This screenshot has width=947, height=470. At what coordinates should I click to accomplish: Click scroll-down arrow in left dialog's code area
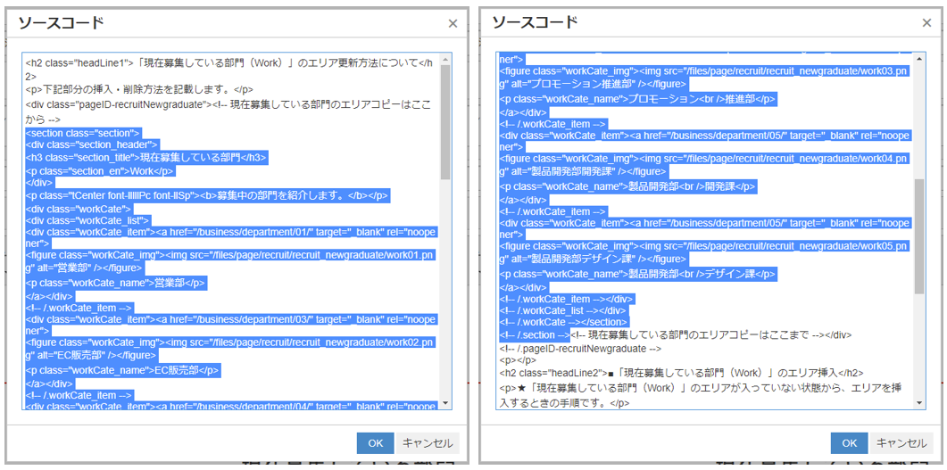coord(445,403)
